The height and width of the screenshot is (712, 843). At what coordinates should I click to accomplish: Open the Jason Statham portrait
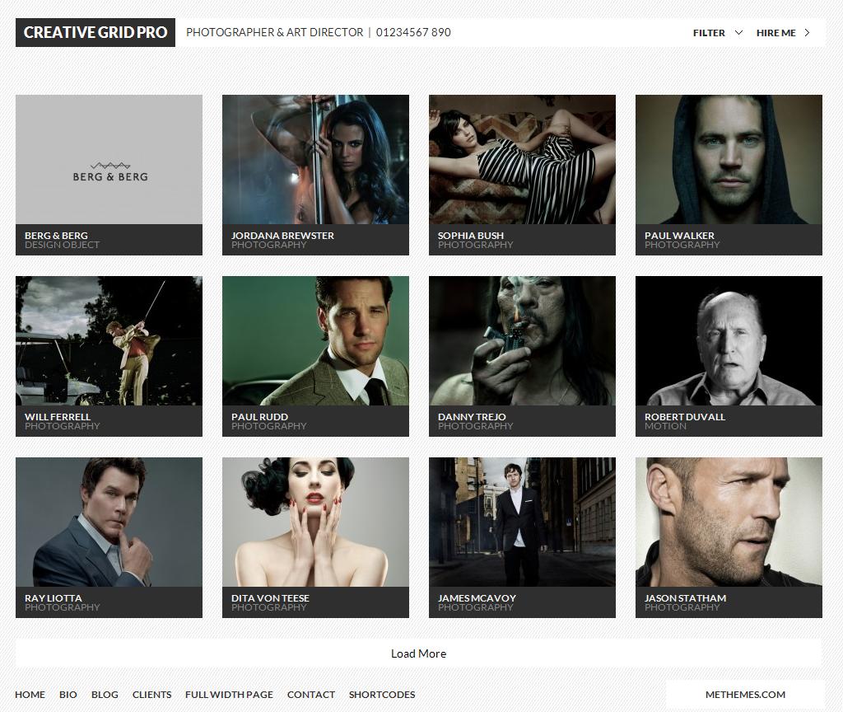729,522
